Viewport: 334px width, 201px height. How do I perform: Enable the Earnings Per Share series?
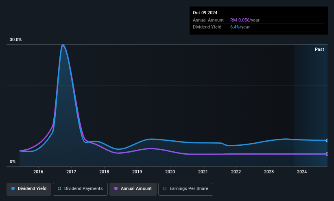pyautogui.click(x=186, y=189)
